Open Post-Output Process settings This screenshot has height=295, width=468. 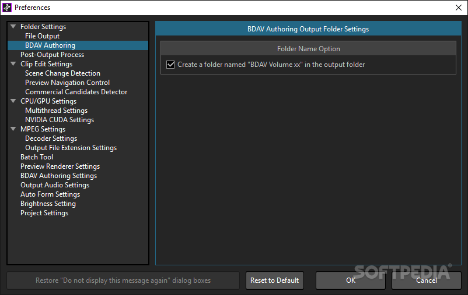tap(53, 55)
